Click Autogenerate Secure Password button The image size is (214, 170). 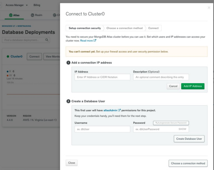tap(171, 123)
